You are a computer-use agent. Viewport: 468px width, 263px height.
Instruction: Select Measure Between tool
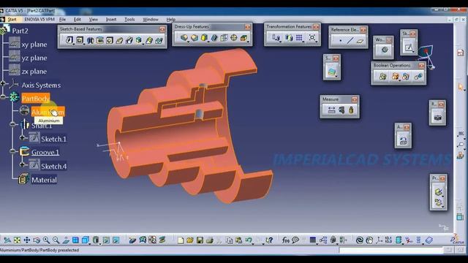(x=331, y=110)
